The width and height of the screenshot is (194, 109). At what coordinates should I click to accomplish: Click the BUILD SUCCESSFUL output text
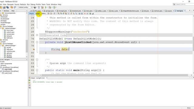coord(48,82)
